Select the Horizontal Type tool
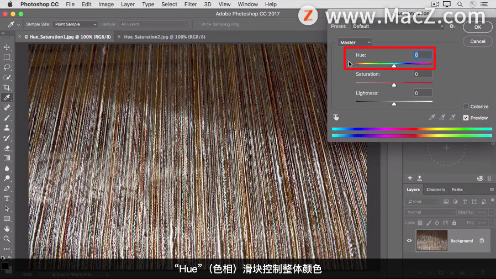 coord(7,199)
